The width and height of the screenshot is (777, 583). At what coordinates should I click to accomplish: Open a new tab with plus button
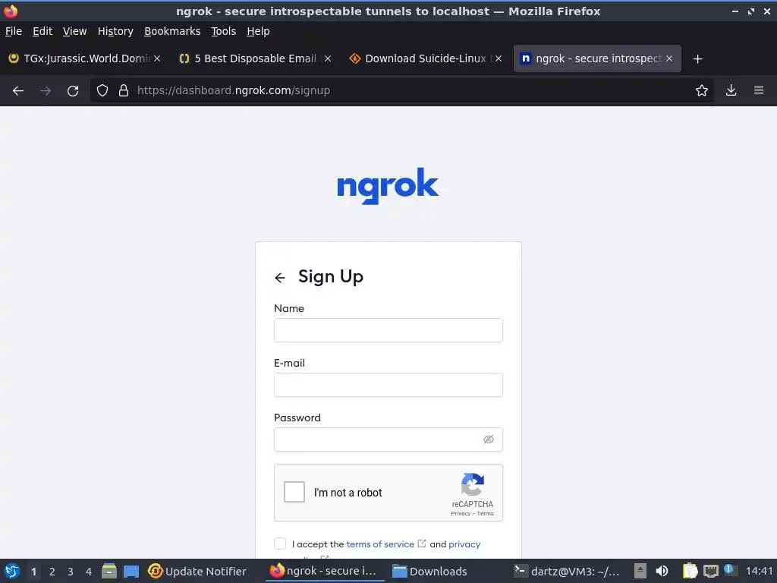coord(698,59)
